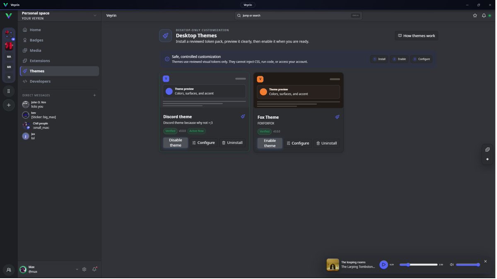
Task: Open the notifications bell in the header
Action: [484, 16]
